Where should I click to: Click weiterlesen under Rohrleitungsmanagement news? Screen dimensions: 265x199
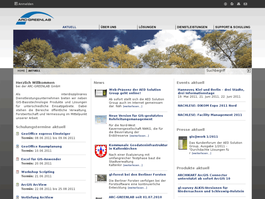[139, 136]
